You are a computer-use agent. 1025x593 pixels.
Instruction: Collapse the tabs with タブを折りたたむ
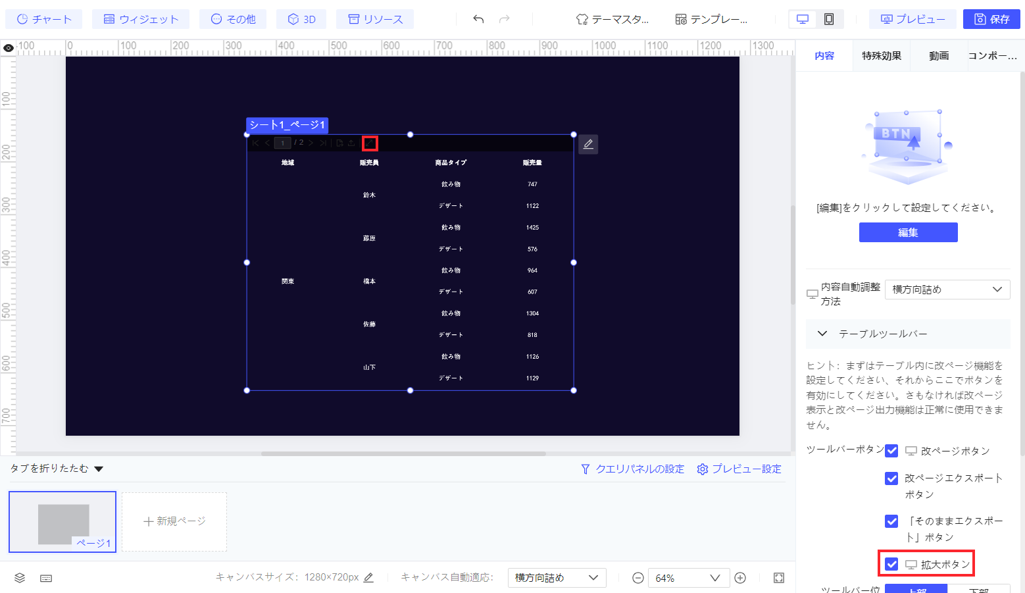[x=57, y=469]
